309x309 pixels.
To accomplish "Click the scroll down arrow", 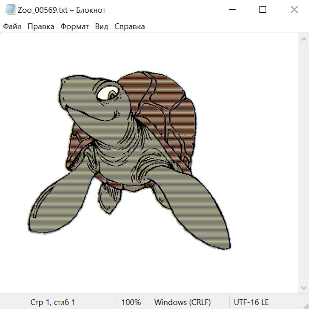I will [x=304, y=287].
